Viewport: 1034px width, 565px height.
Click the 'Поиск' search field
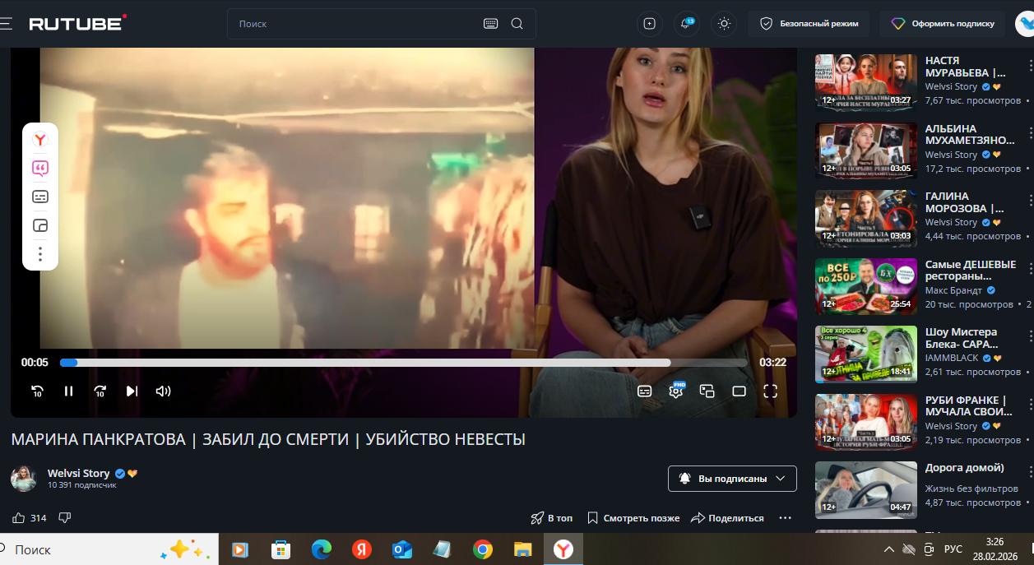pyautogui.click(x=354, y=24)
